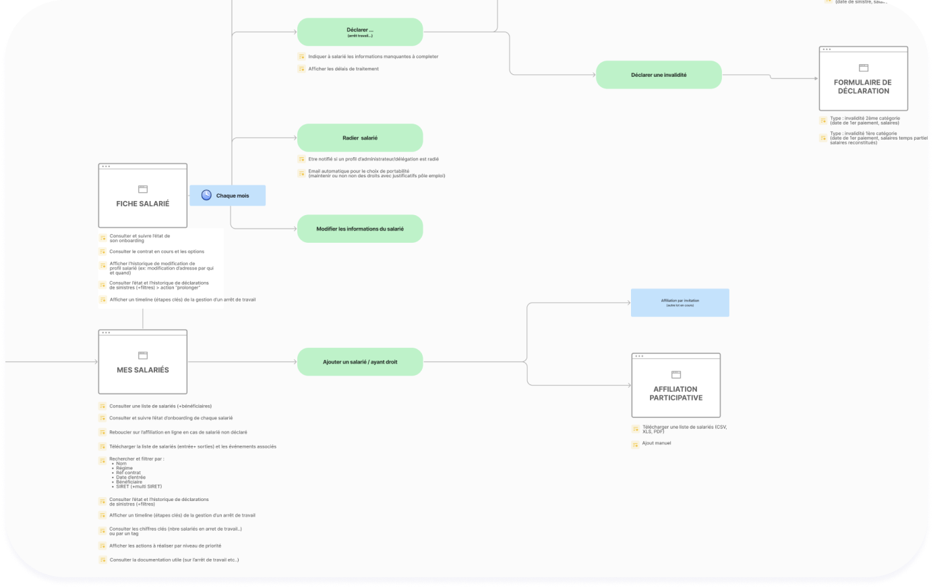Click the Radier salarié green node
This screenshot has width=933, height=588.
[360, 138]
